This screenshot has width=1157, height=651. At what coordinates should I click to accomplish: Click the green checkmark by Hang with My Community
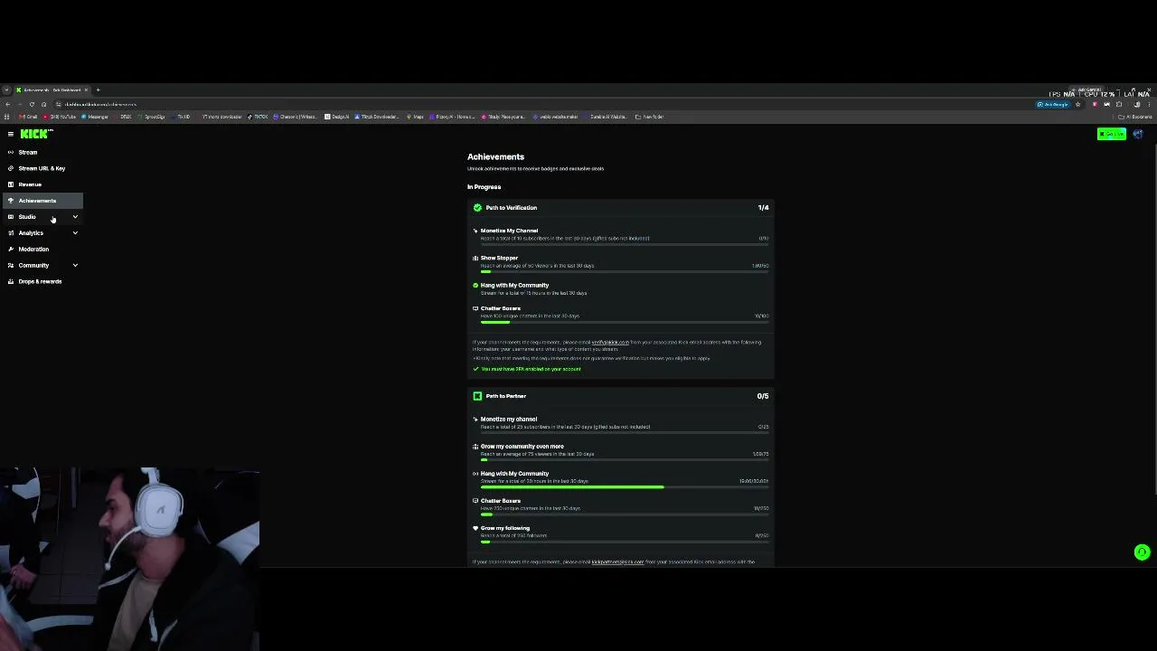(x=475, y=286)
